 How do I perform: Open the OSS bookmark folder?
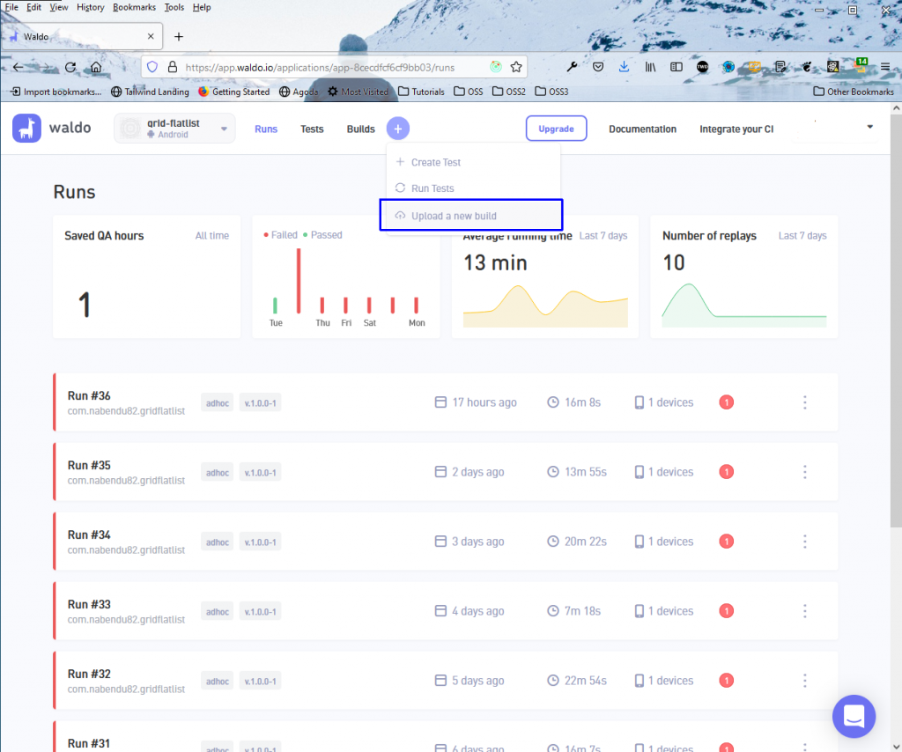point(469,92)
